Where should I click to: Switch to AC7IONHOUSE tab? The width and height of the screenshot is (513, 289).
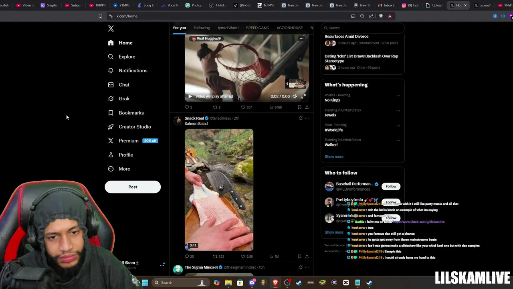pos(289,28)
